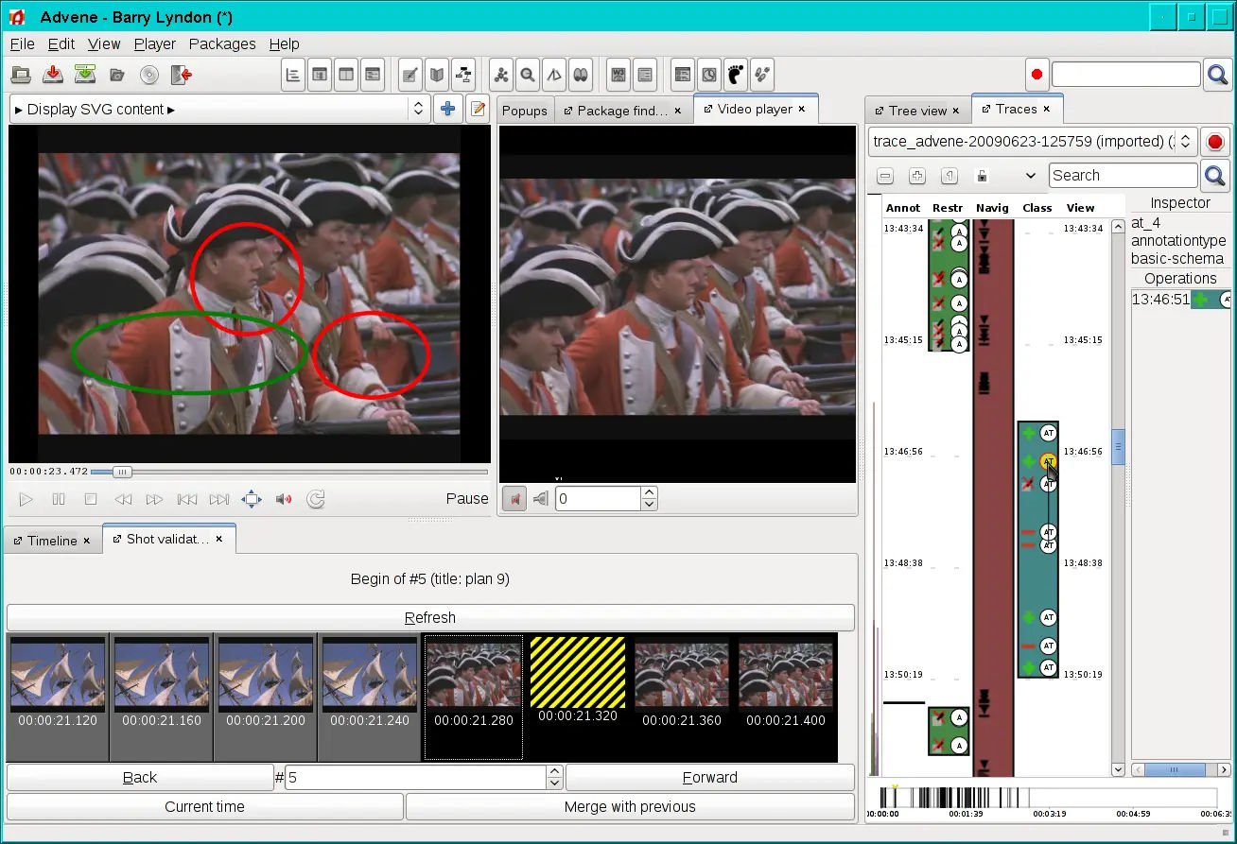Viewport: 1237px width, 844px height.
Task: Click the 1:1 zoom reset icon in Traces
Action: coord(950,176)
